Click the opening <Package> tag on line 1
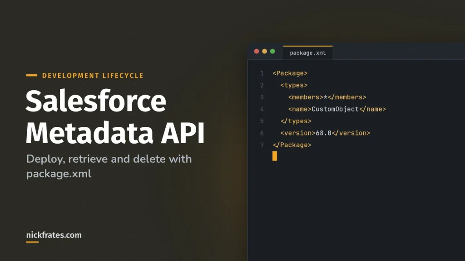The width and height of the screenshot is (465, 261). [290, 73]
